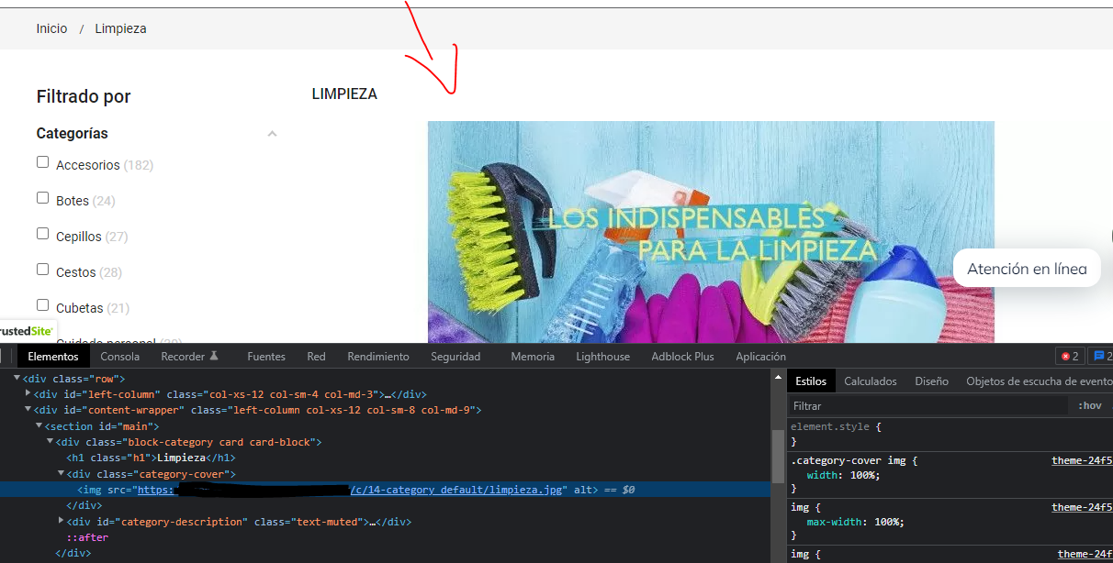Collapse the category-cover div node
1113x563 pixels.
pos(62,474)
